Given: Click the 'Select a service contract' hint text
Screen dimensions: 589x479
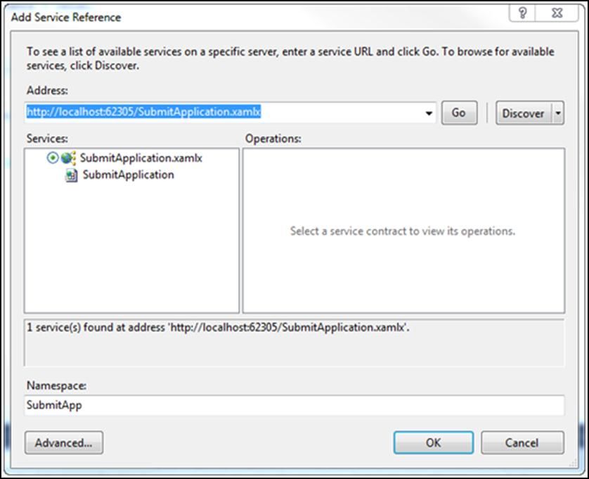Looking at the screenshot, I should [402, 231].
